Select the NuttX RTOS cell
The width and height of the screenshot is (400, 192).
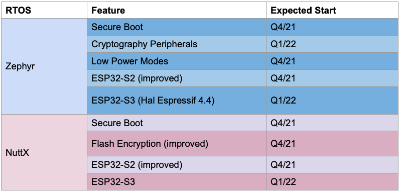click(x=44, y=152)
